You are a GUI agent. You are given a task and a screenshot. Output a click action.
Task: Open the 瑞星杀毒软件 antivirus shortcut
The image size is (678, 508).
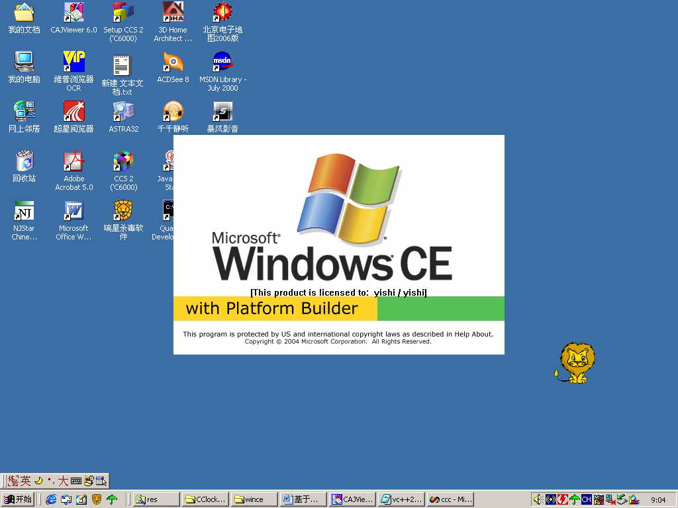(123, 220)
